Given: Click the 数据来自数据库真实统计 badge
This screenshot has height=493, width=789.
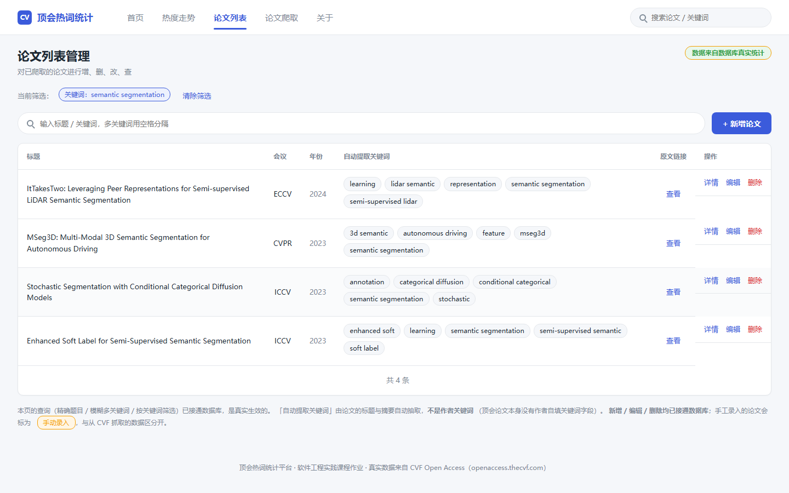Looking at the screenshot, I should pos(728,53).
